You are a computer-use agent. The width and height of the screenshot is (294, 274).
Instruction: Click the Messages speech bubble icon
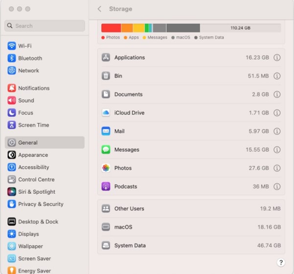tap(106, 149)
